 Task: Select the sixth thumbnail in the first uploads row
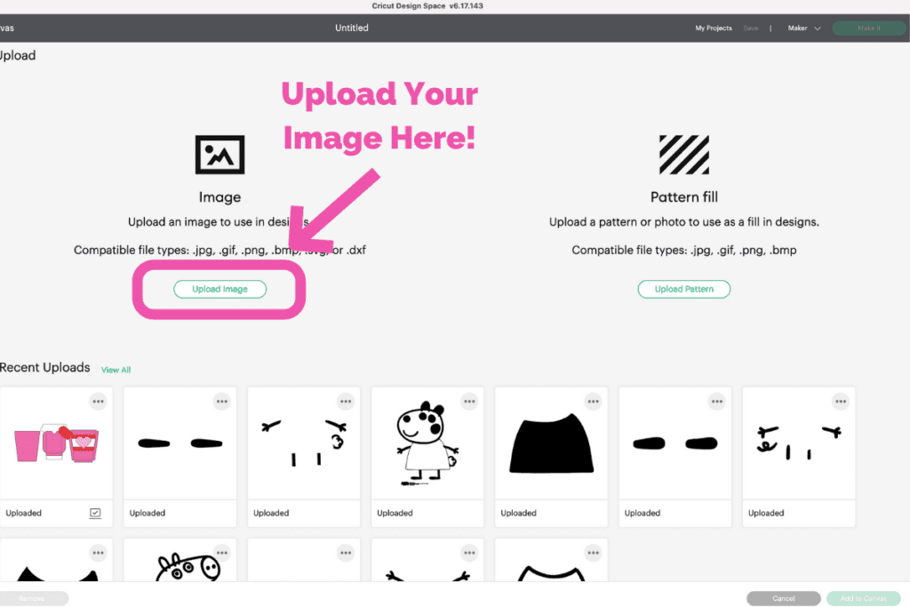click(x=675, y=444)
